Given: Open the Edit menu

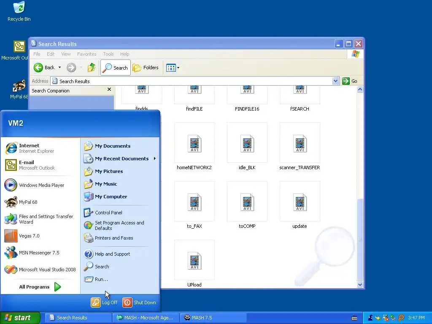Looking at the screenshot, I should coord(51,54).
